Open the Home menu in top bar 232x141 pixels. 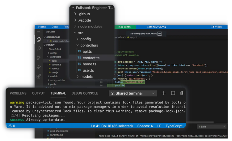click(42, 27)
